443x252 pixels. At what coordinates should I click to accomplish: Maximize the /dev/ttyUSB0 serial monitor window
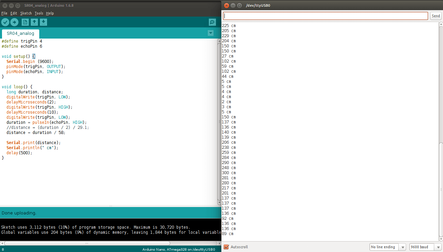pos(239,5)
